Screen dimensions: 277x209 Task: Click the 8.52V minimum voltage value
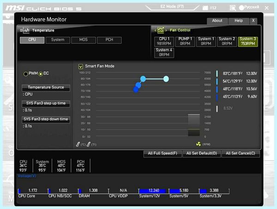[228, 108]
